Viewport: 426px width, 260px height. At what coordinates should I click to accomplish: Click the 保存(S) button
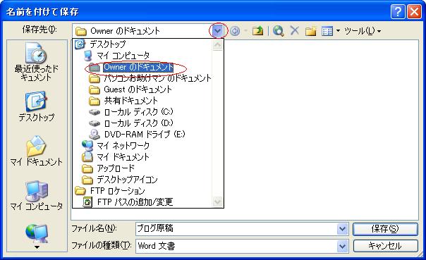tap(385, 229)
